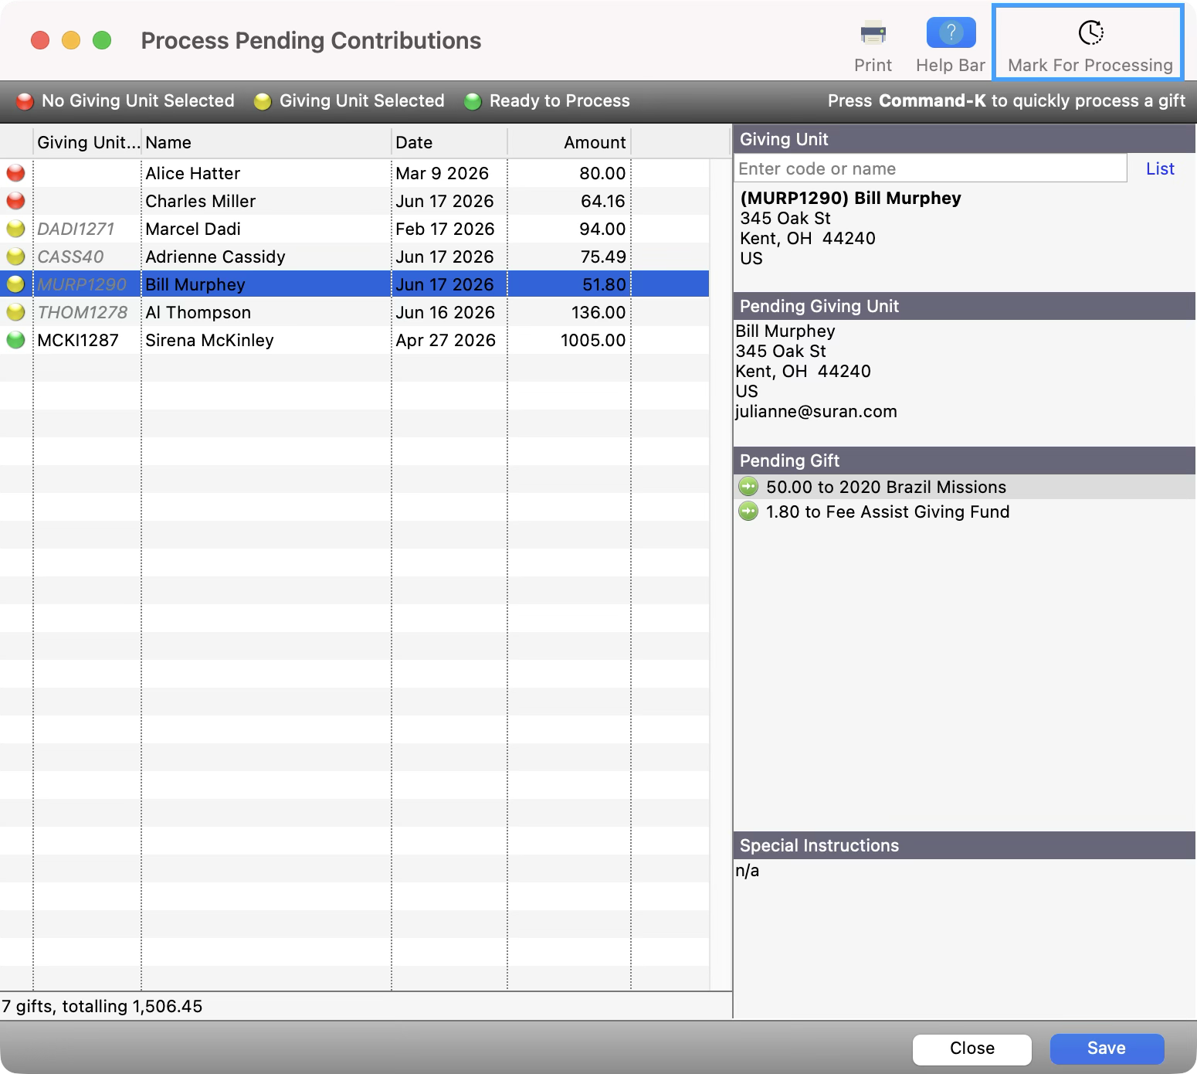Select the Alice Hatter row
This screenshot has width=1197, height=1074.
click(x=354, y=173)
